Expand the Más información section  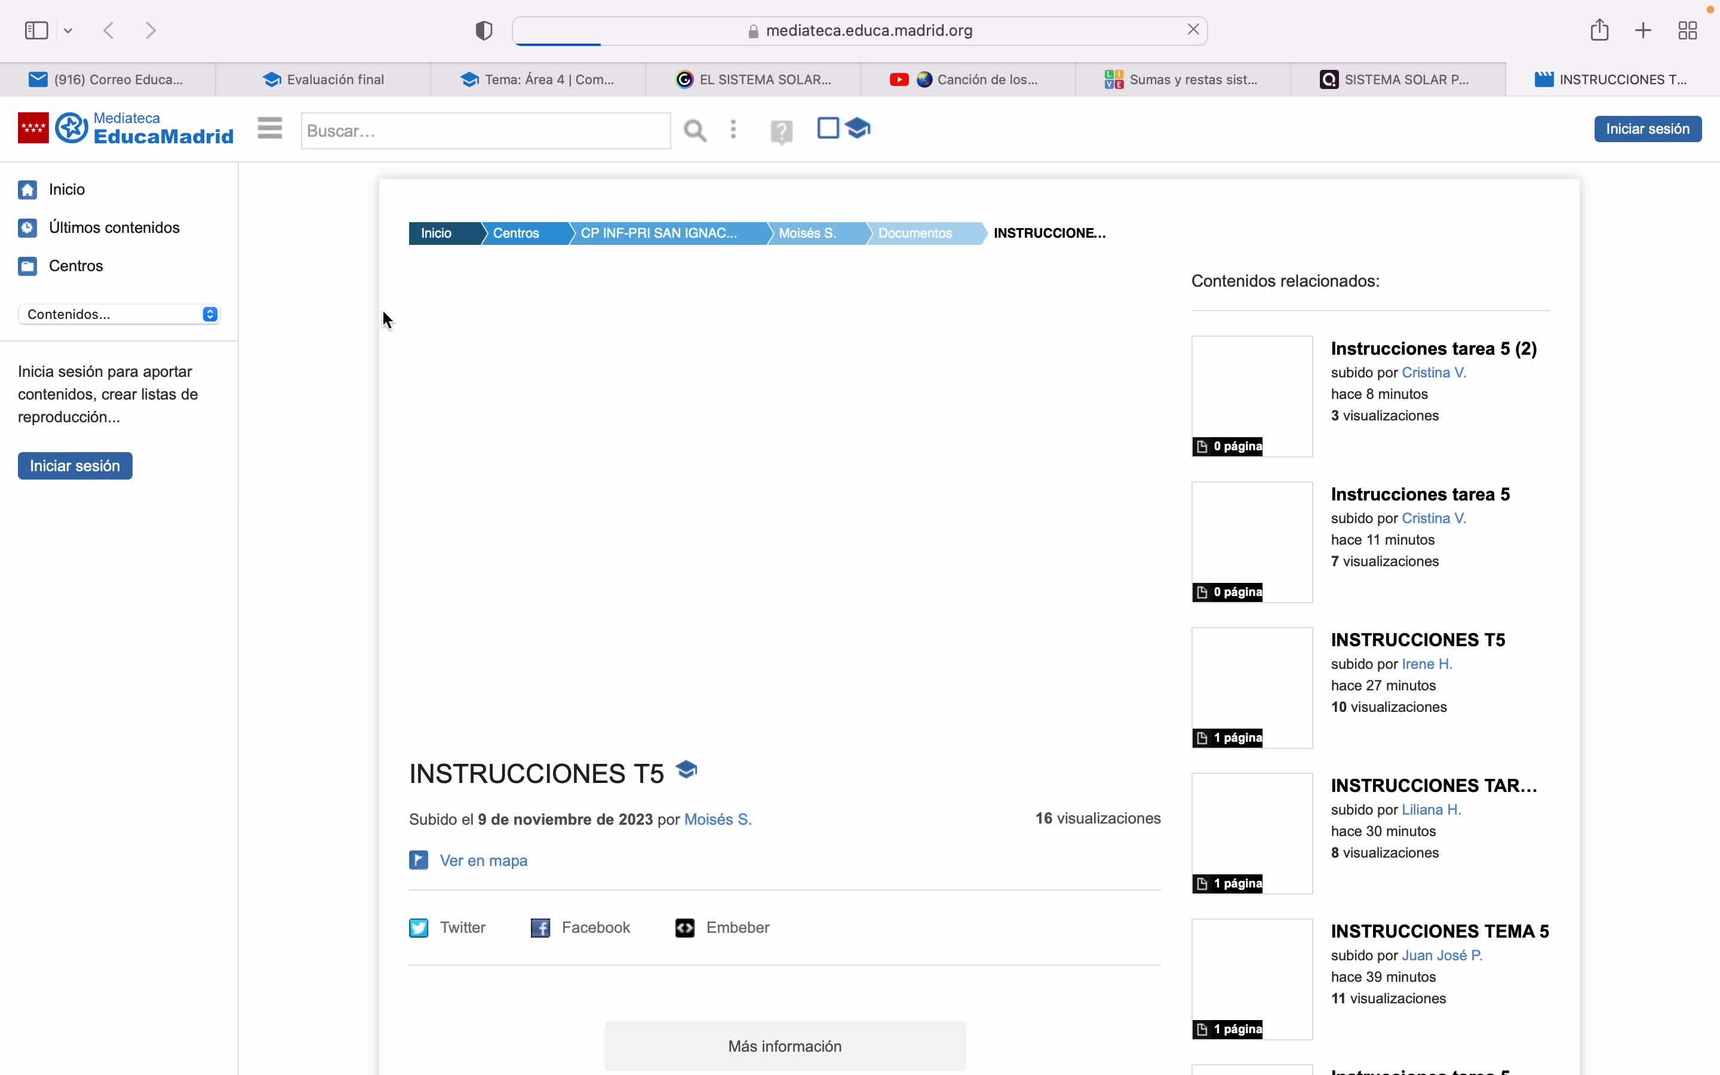click(x=785, y=1046)
